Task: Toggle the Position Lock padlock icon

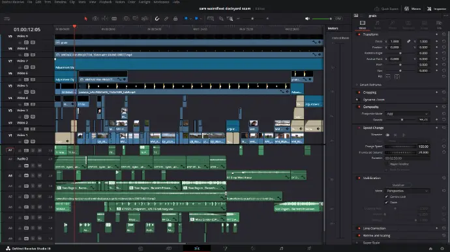Action: click(175, 19)
